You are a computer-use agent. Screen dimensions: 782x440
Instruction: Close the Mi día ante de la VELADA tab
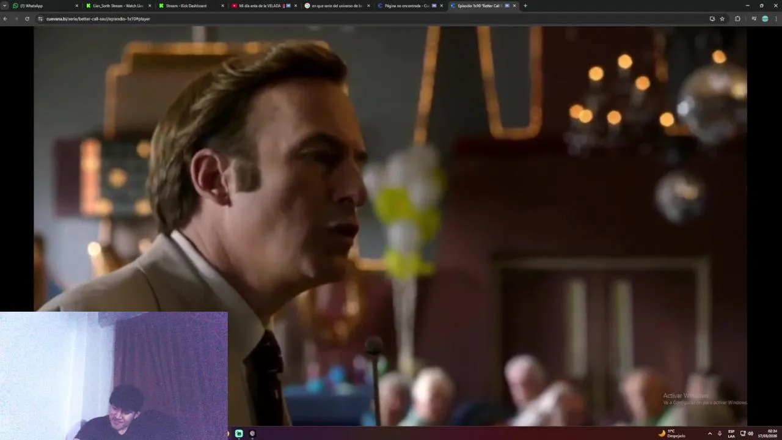(x=296, y=5)
